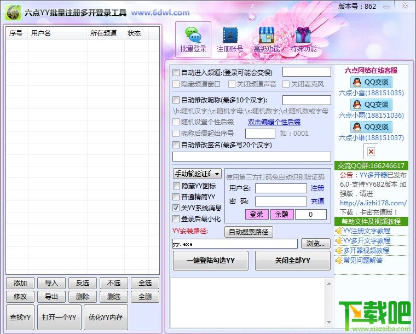Focus the nickname input field

point(307,100)
